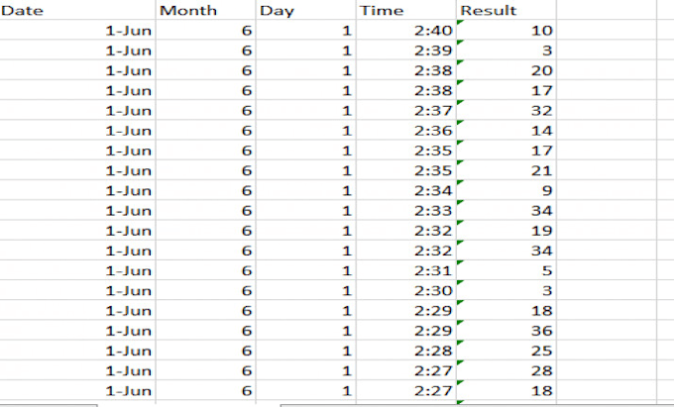Image resolution: width=674 pixels, height=407 pixels.
Task: Click the Result cell with value 5
Action: coord(506,270)
